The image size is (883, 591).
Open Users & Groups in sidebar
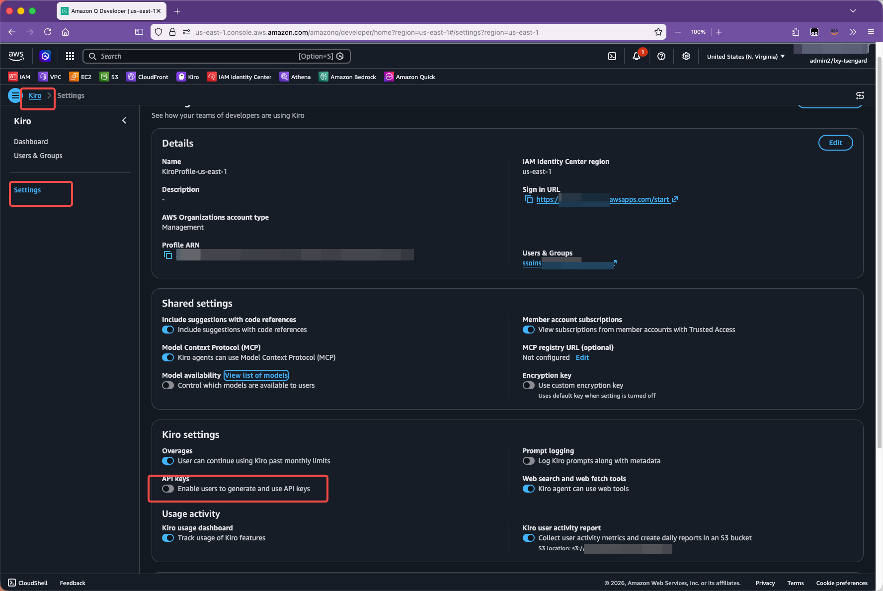point(38,156)
